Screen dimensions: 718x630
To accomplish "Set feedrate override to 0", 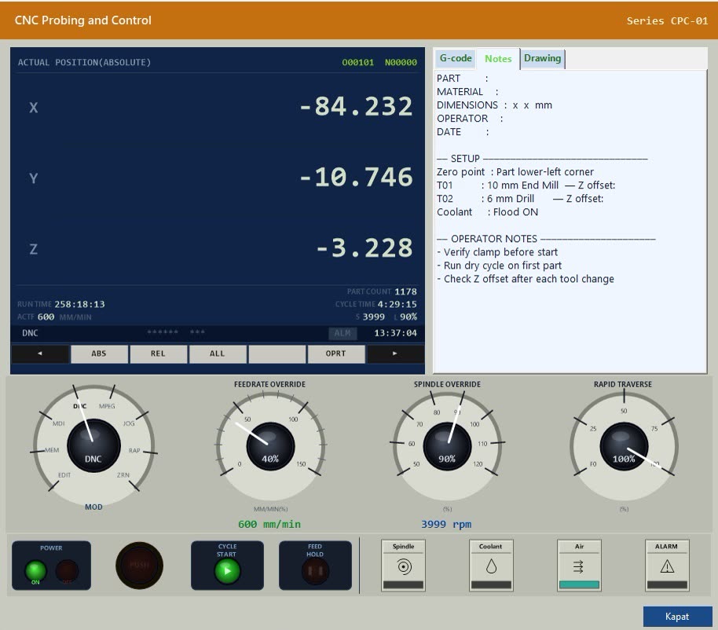I will click(x=239, y=463).
